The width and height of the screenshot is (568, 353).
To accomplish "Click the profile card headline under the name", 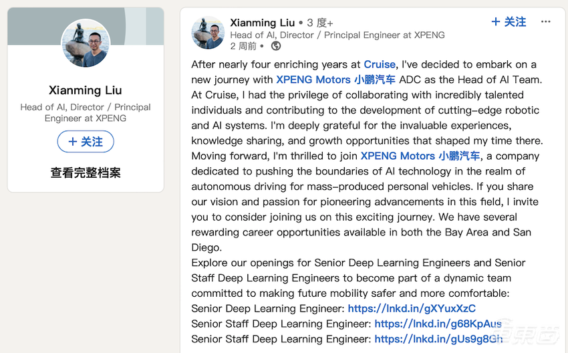I will coord(86,112).
